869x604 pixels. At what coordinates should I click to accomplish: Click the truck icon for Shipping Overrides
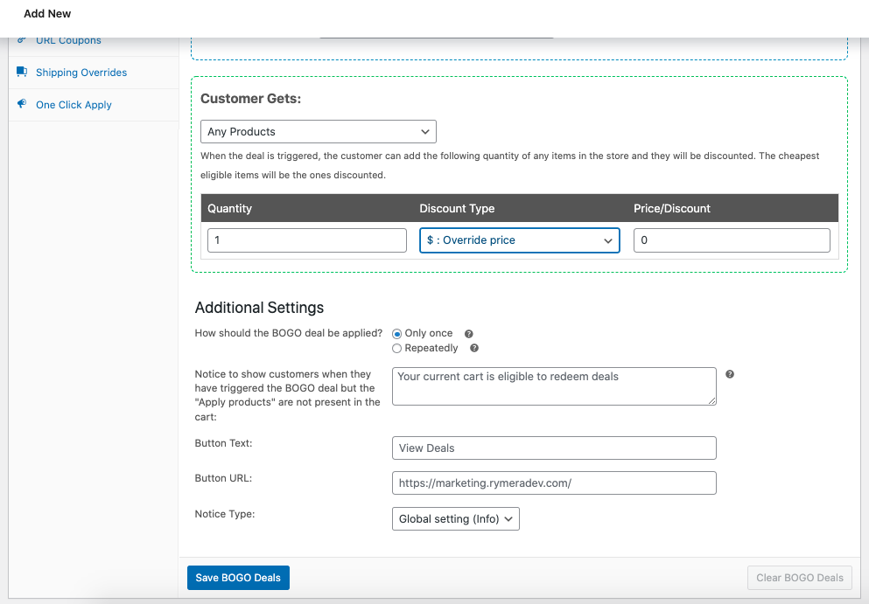click(x=22, y=73)
